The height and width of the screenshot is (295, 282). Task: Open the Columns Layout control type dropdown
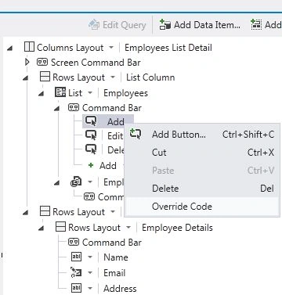(x=111, y=48)
